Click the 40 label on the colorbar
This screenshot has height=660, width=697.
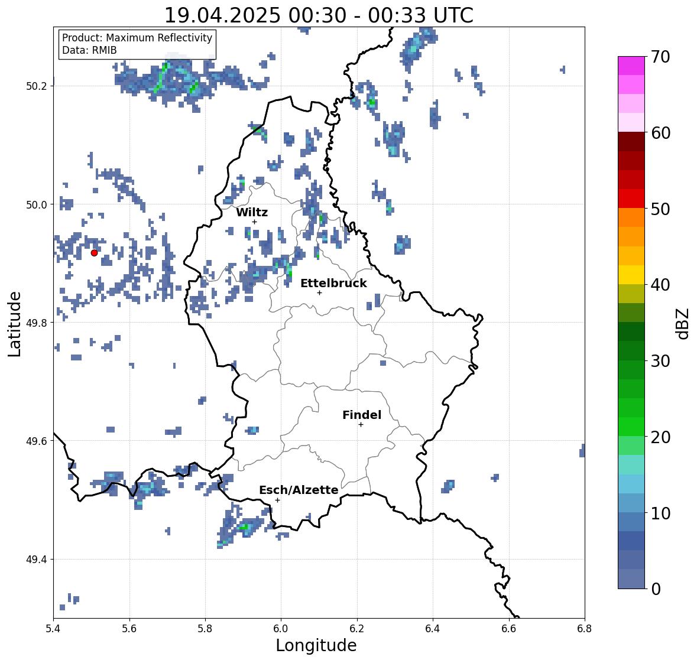(x=660, y=285)
